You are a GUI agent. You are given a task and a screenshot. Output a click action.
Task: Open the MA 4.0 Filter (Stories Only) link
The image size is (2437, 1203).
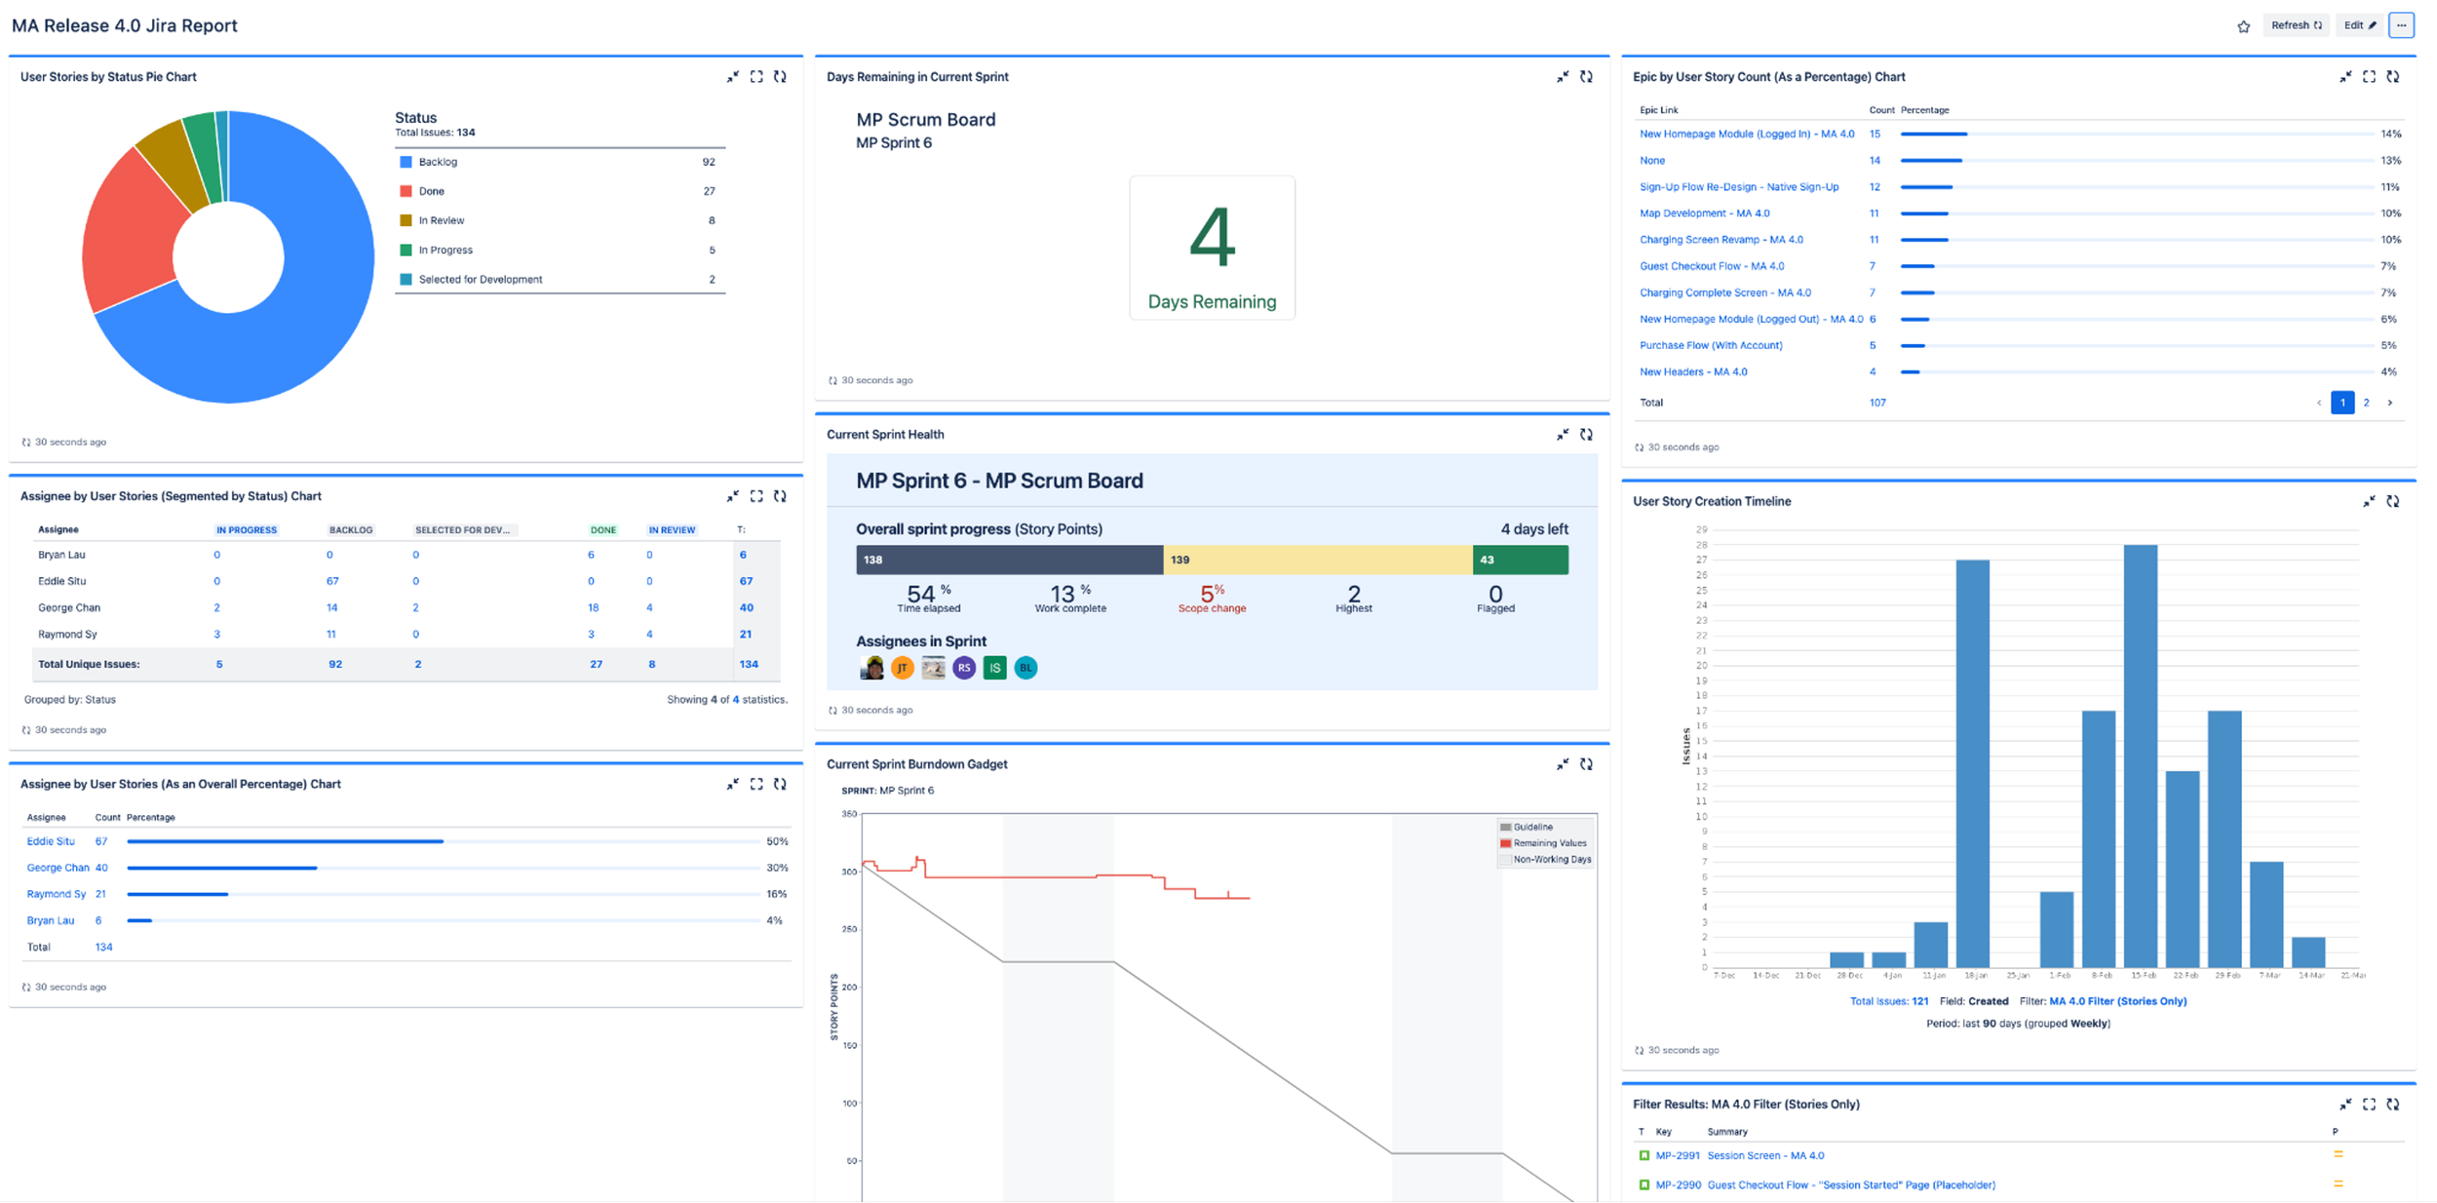tap(2117, 1001)
